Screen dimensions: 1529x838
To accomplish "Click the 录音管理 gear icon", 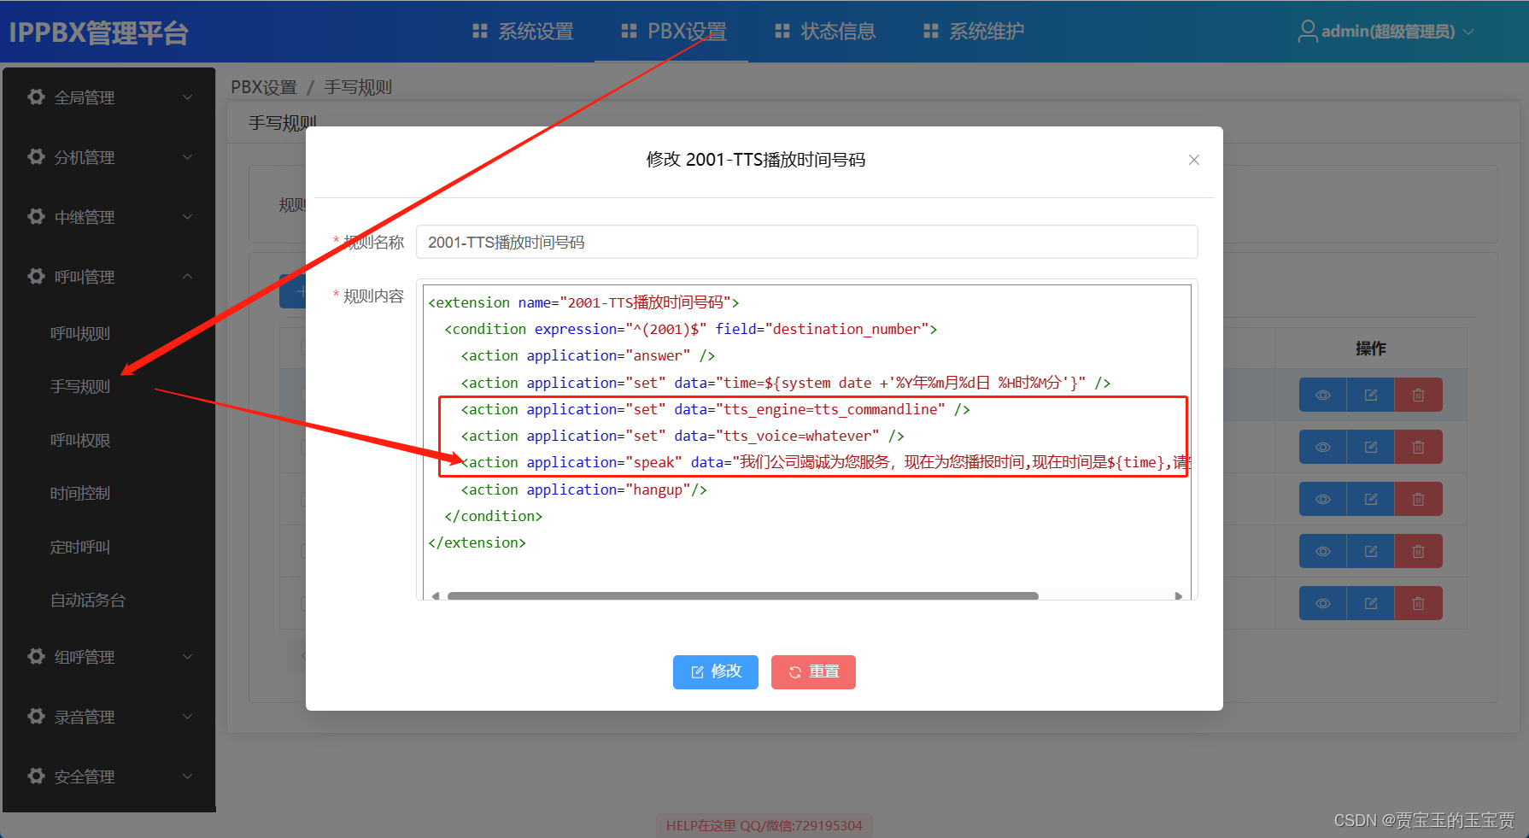I will [36, 716].
